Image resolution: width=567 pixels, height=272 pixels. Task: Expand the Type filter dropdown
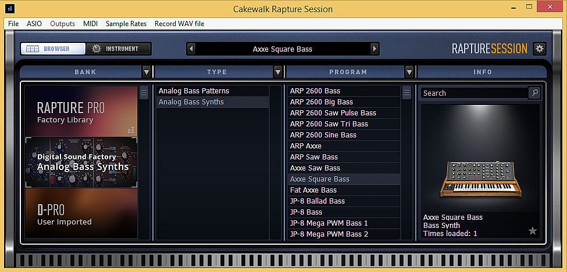(278, 72)
